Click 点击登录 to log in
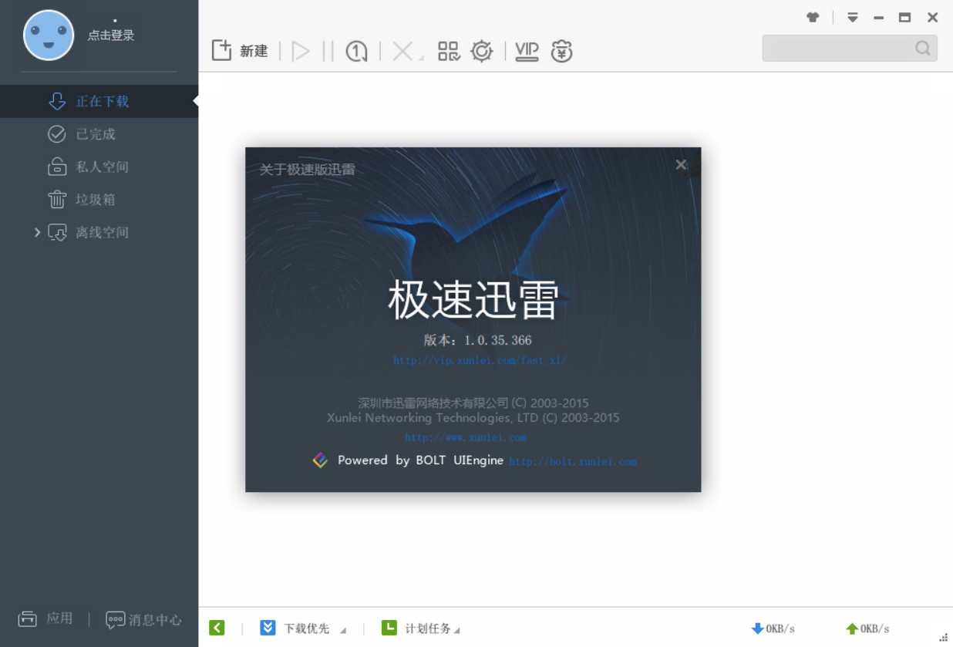 [x=111, y=35]
